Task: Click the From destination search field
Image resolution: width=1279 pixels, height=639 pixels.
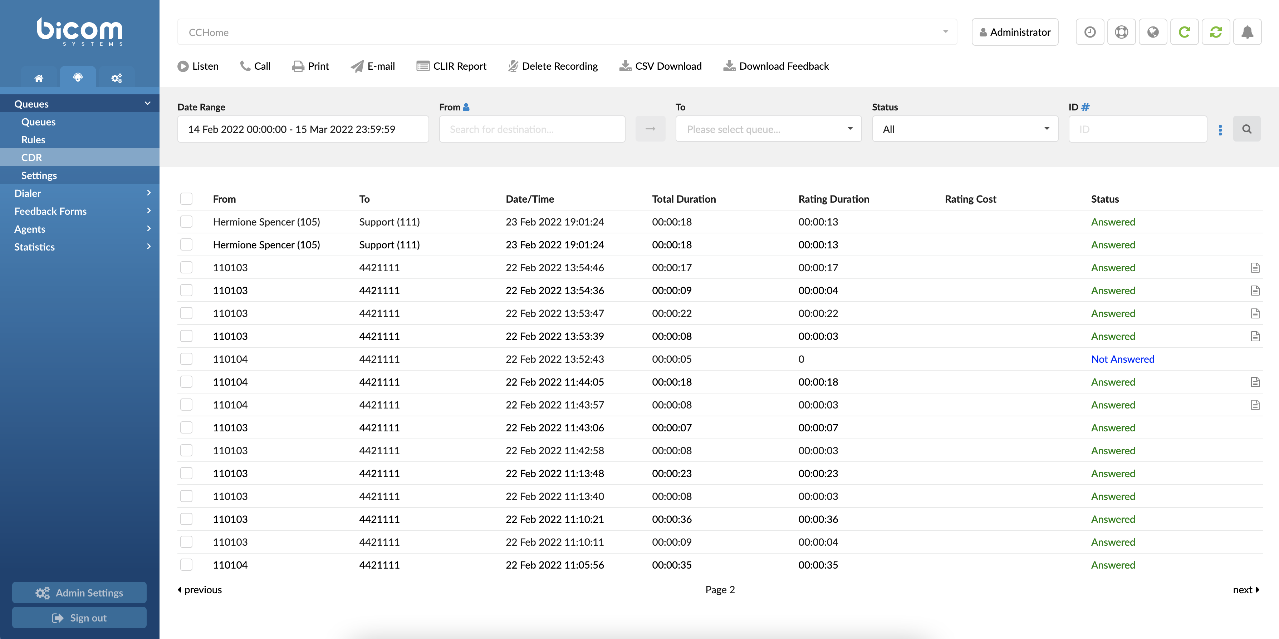Action: pyautogui.click(x=532, y=129)
